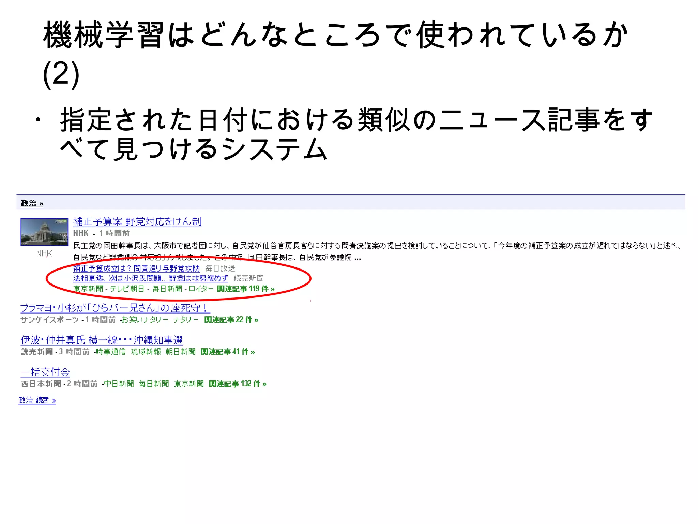Image resolution: width=698 pixels, height=524 pixels.
Task: Open 関連記事 22 件 » link
Action: 231,320
